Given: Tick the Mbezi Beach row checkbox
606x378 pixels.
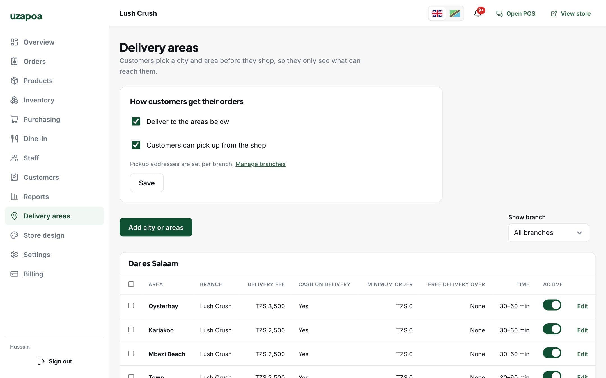Looking at the screenshot, I should click(x=131, y=353).
